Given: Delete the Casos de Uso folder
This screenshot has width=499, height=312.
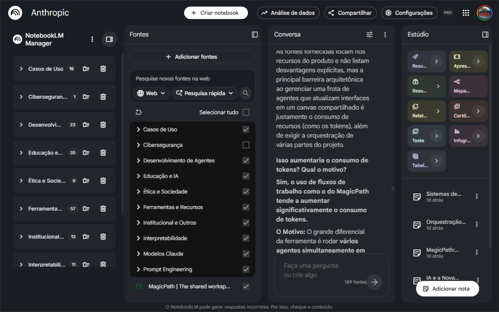Looking at the screenshot, I should coord(103,69).
